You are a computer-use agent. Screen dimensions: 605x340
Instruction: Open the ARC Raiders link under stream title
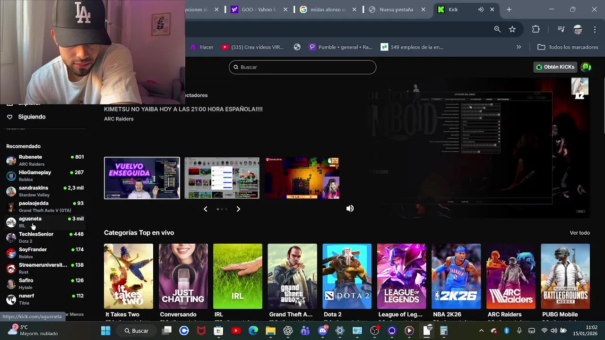pyautogui.click(x=119, y=119)
